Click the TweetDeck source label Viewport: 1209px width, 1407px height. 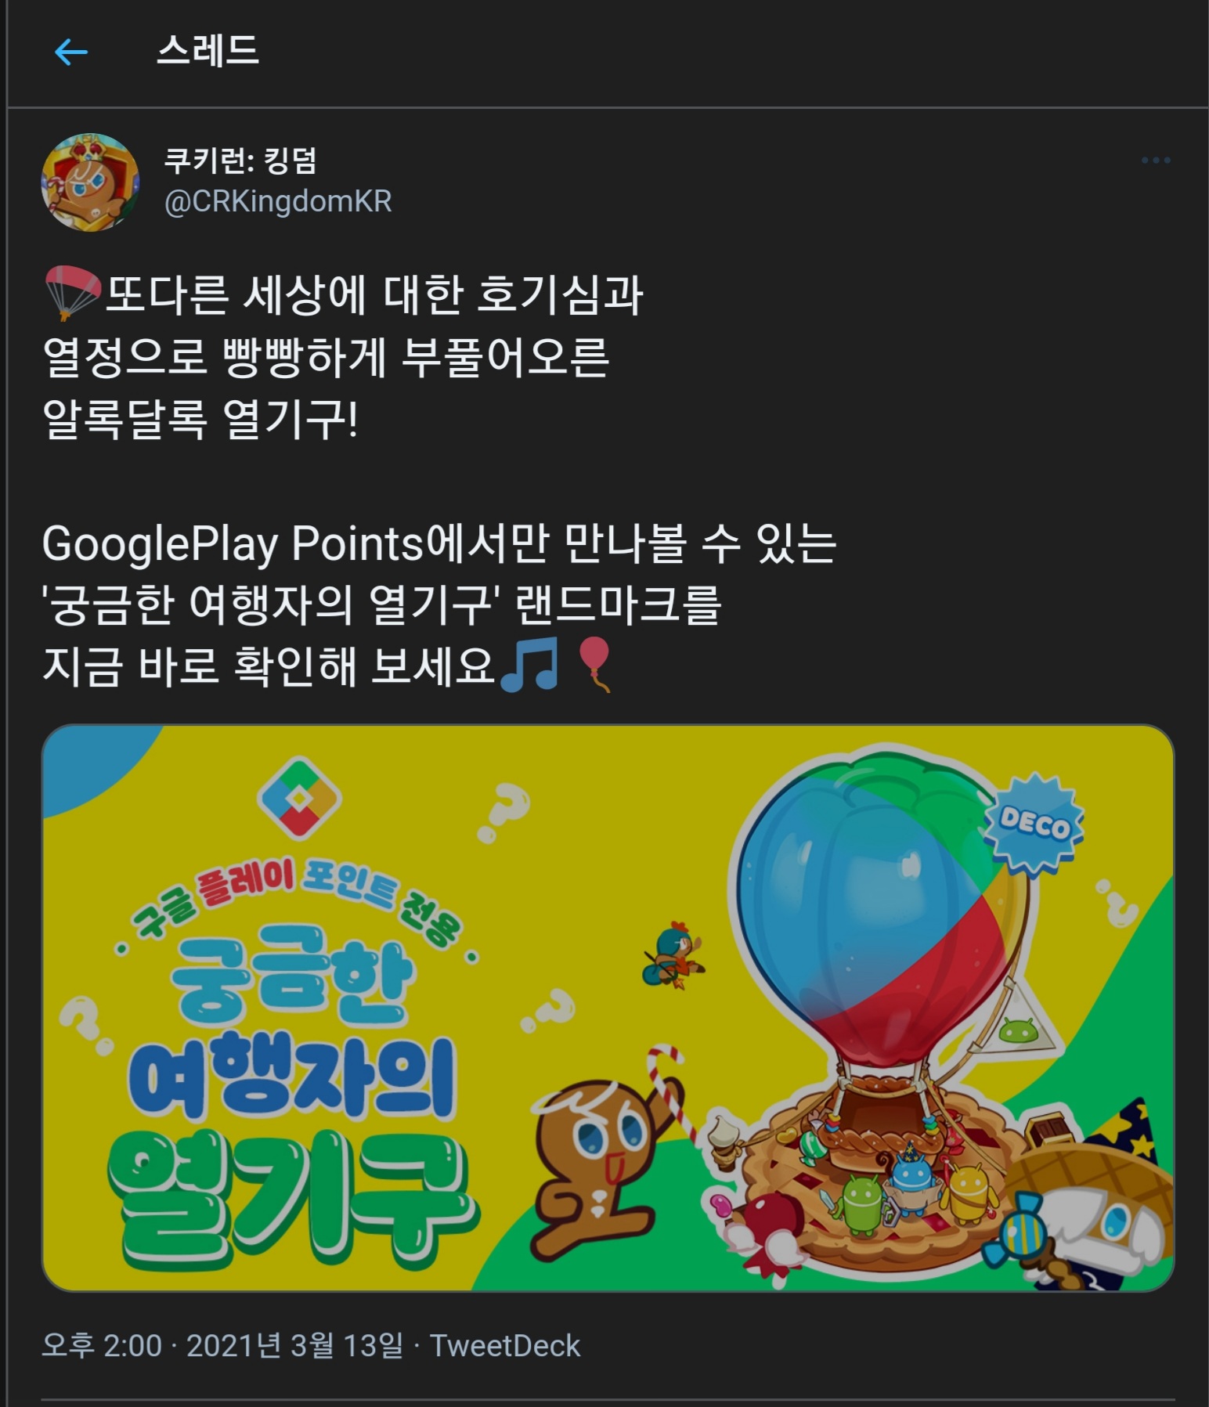[x=505, y=1346]
